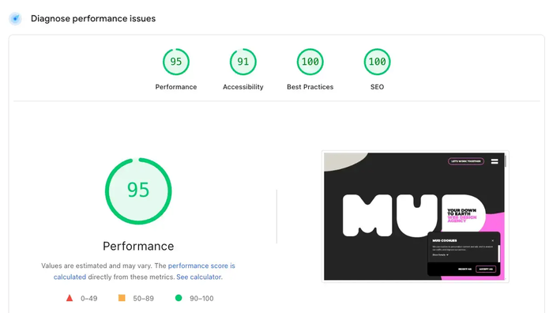Click the Diagnose performance issues icon

pyautogui.click(x=16, y=19)
